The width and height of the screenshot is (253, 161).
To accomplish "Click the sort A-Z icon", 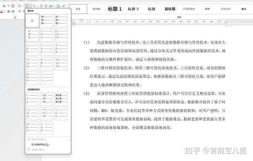I will click(x=59, y=6).
